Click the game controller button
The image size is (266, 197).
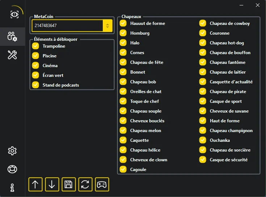click(x=102, y=184)
